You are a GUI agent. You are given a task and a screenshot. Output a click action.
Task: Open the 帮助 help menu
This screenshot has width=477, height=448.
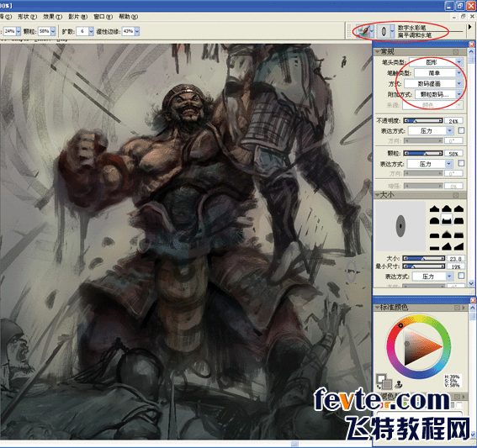(128, 17)
